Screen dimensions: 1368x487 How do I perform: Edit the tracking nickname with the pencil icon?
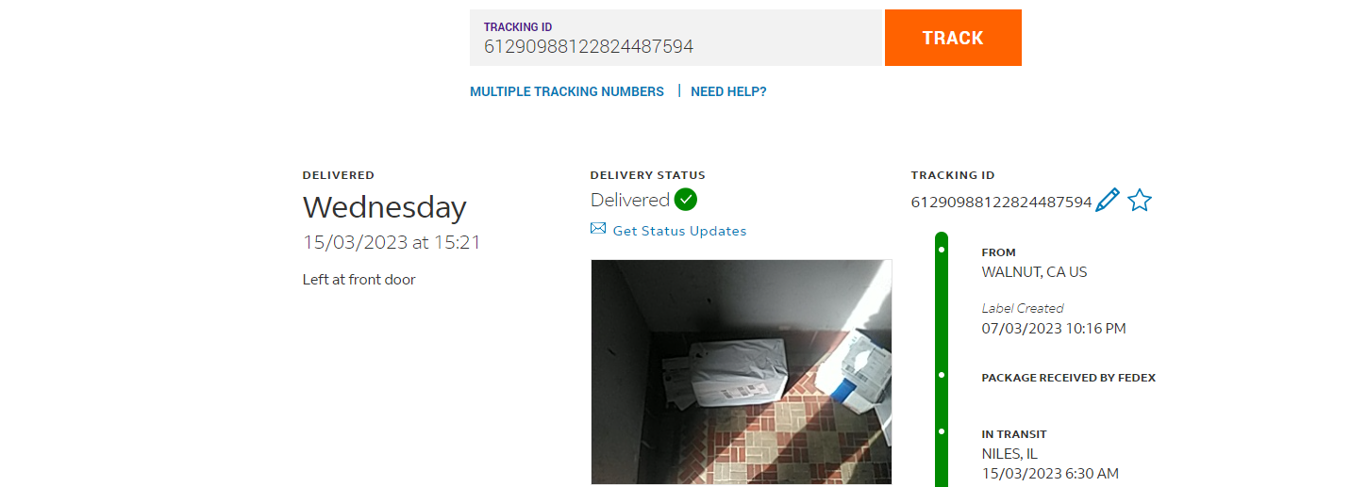(1108, 201)
